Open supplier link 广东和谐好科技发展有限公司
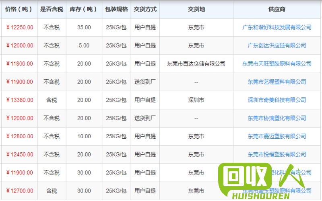The width and height of the screenshot is (322, 201). pyautogui.click(x=277, y=27)
